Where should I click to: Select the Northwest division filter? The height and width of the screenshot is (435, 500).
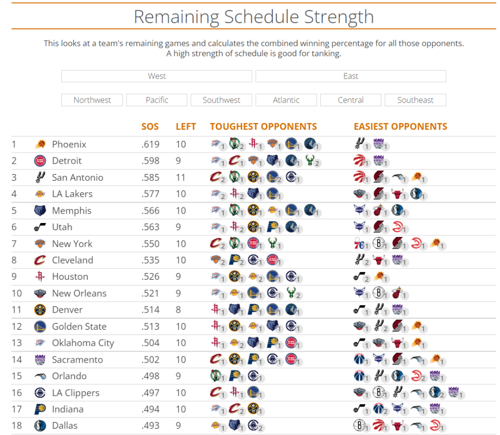(92, 100)
